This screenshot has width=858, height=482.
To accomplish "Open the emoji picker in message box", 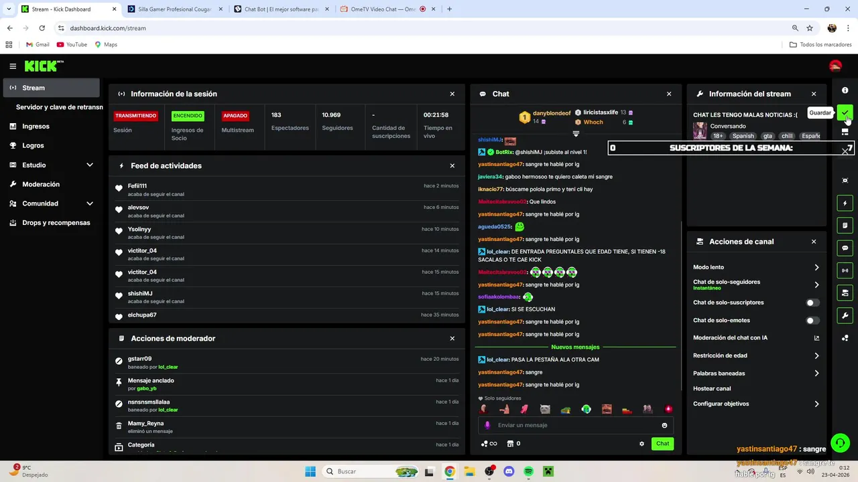I will tap(664, 425).
